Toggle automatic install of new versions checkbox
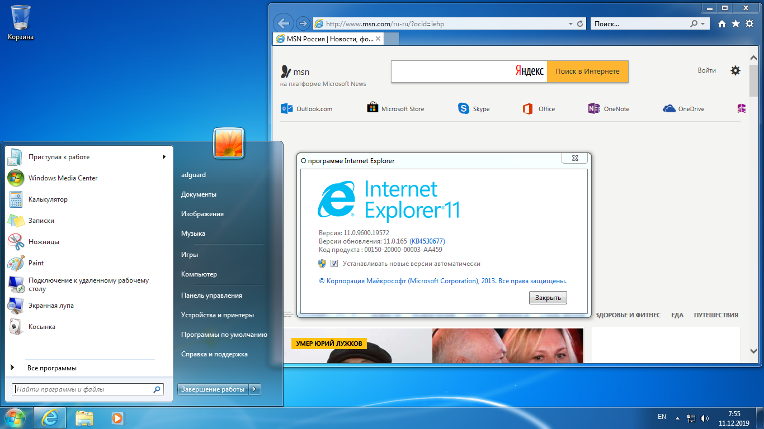764x429 pixels. [334, 264]
